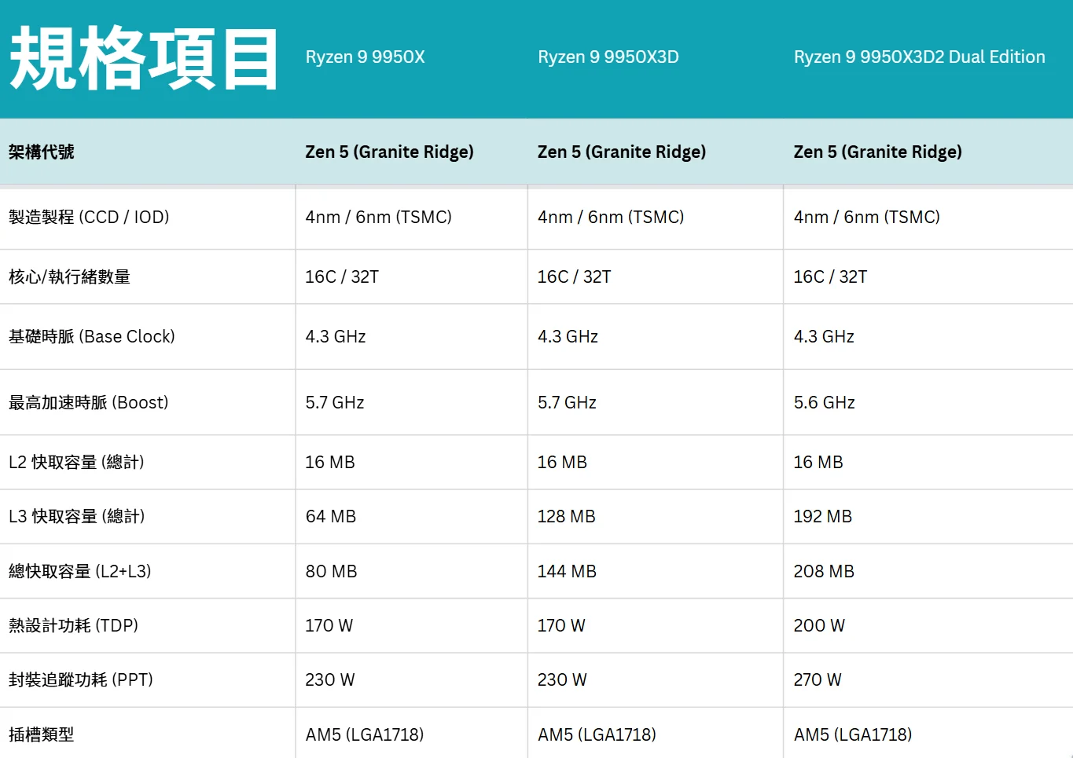Screen dimensions: 1073x758
Task: Click the 270 W PPT cell
Action: (817, 680)
